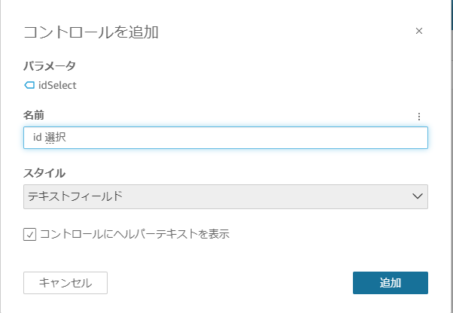Open the three-dot menu next to 名前
This screenshot has width=453, height=313.
coord(419,117)
